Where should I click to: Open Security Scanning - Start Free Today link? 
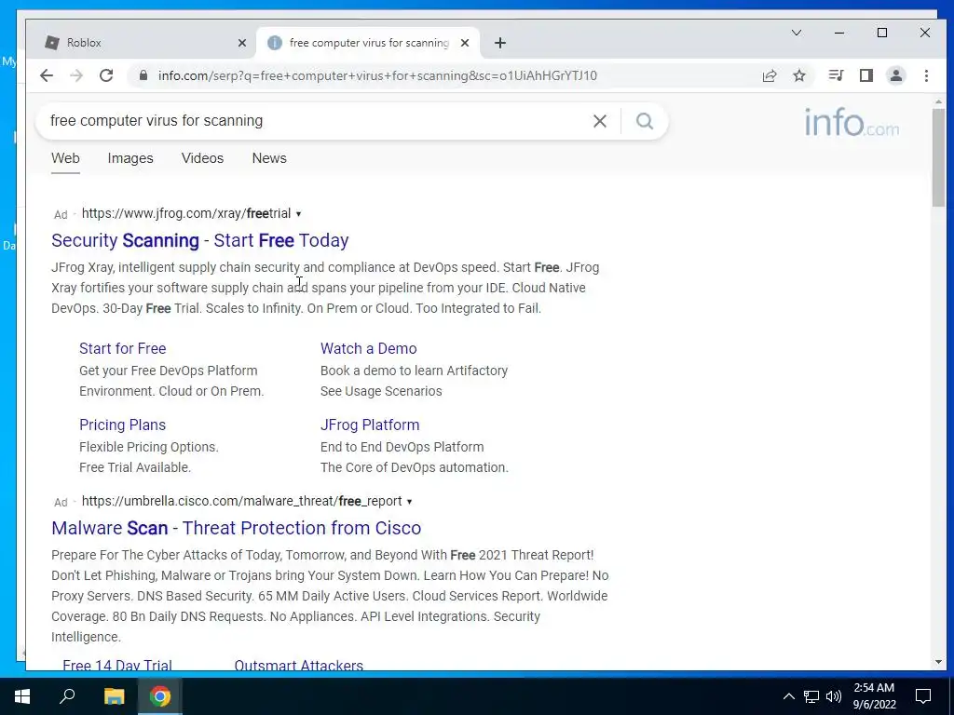tap(200, 240)
